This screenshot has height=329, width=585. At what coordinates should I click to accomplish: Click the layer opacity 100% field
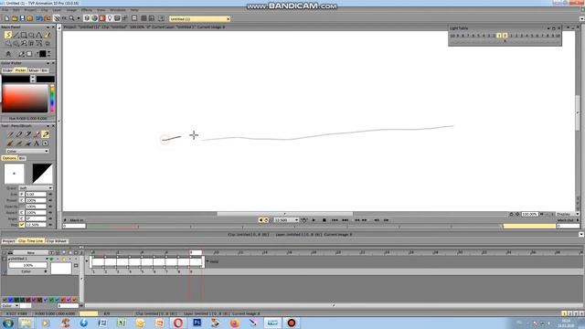click(x=28, y=265)
